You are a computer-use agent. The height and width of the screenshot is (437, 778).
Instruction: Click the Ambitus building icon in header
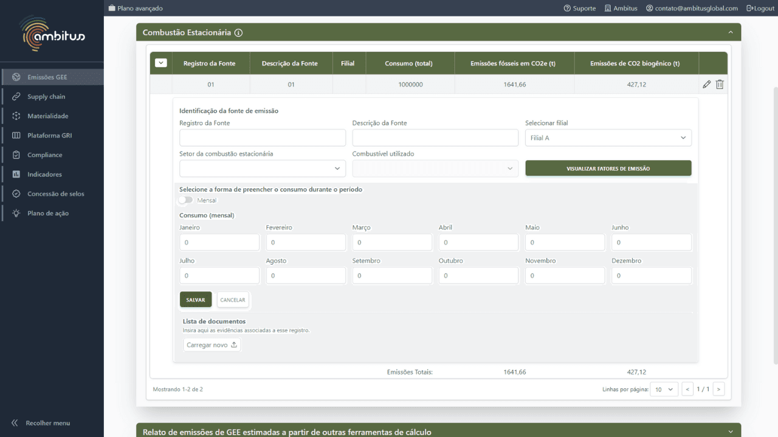point(608,8)
